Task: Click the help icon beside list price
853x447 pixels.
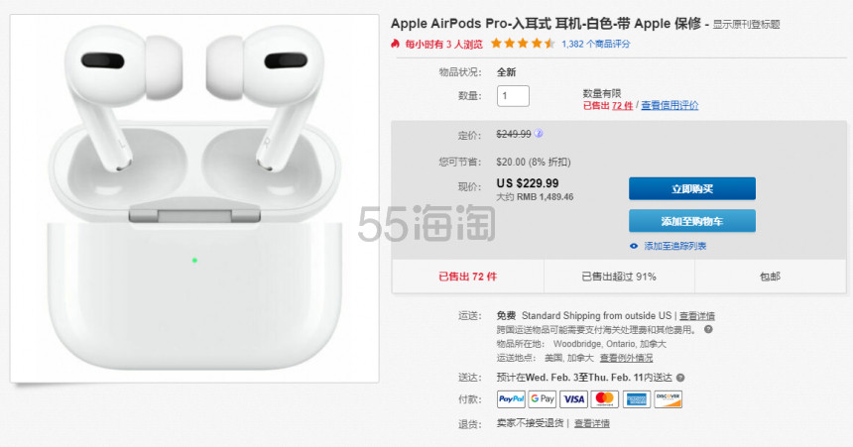Action: click(x=538, y=133)
